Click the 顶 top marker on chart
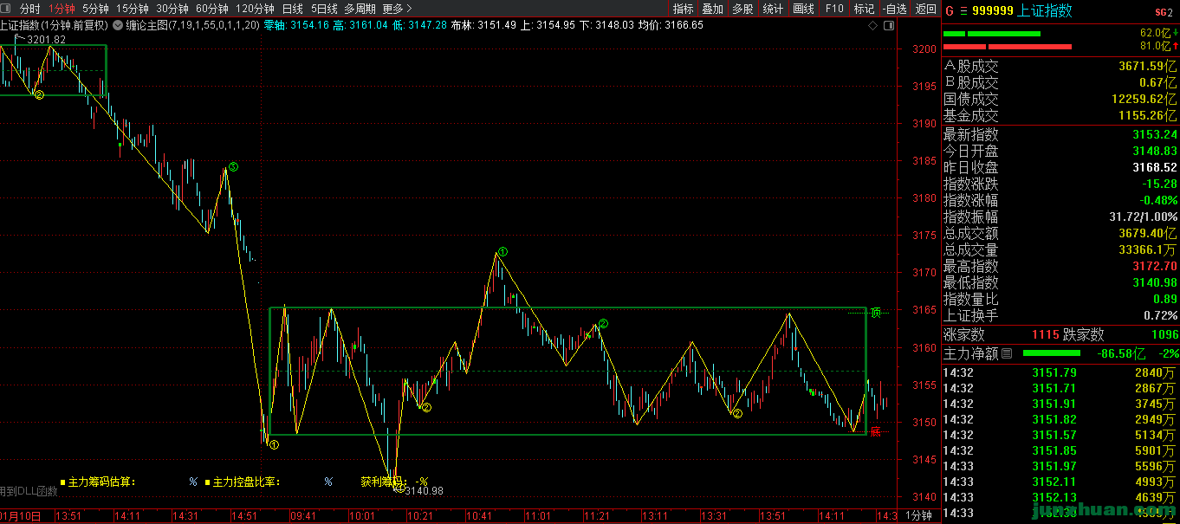Viewport: 1180px width, 524px height. (x=876, y=313)
